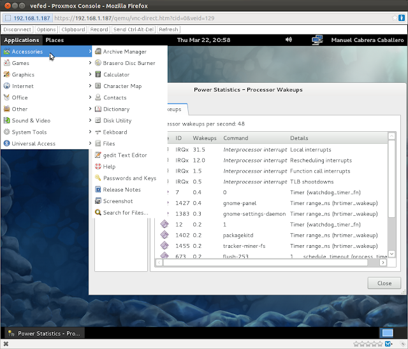
Task: Click site identity icon beside 192.168.1.187
Action: click(8, 18)
